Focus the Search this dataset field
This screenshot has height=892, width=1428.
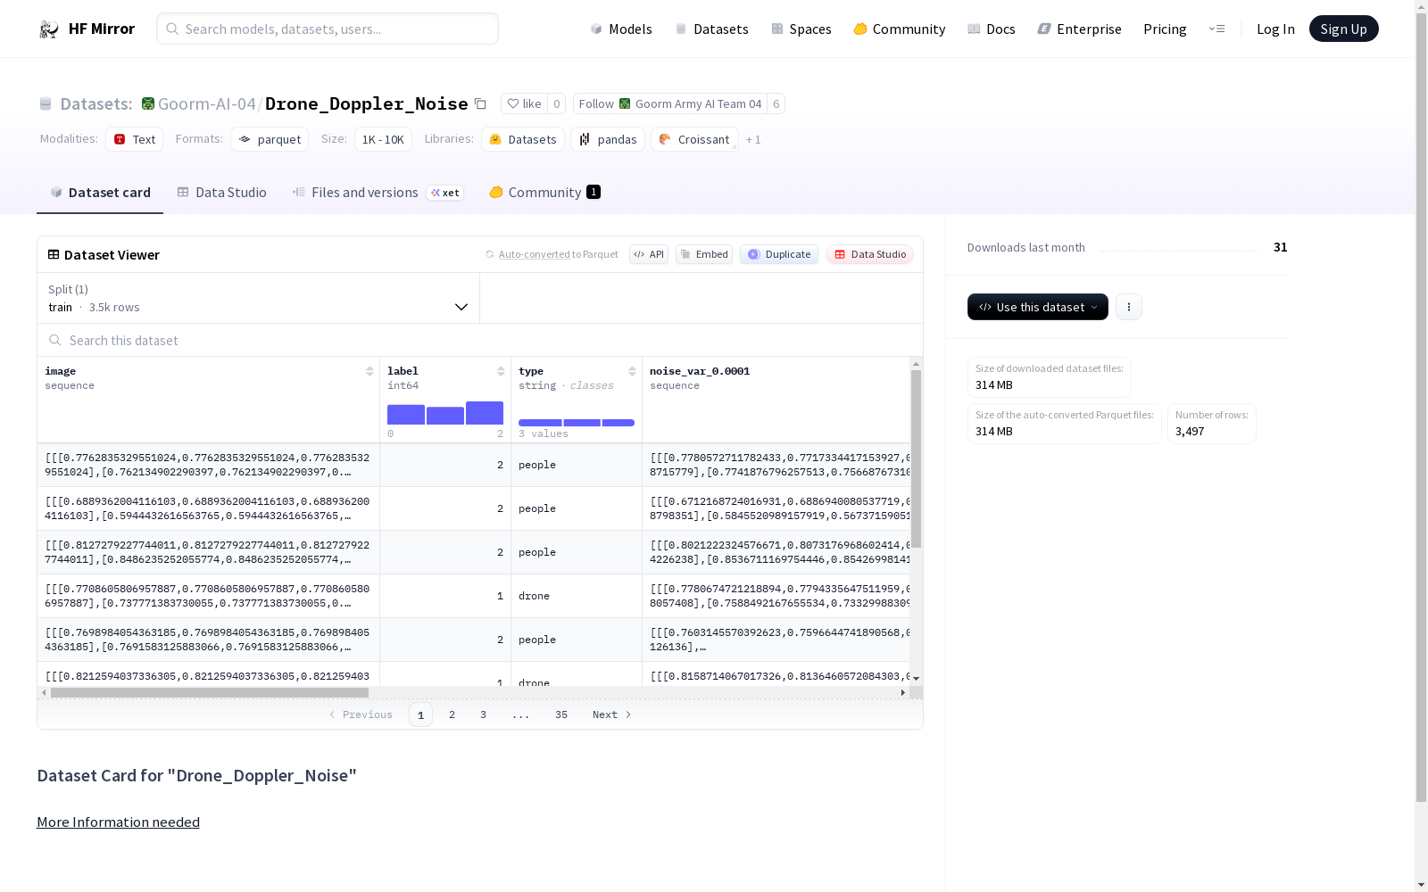click(480, 340)
